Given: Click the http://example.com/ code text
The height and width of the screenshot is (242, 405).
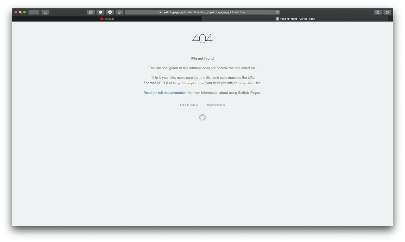Looking at the screenshot, I should pos(189,83).
